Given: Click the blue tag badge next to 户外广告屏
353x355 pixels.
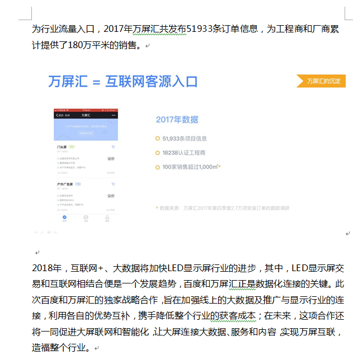Looking at the screenshot, I should click(78, 184).
